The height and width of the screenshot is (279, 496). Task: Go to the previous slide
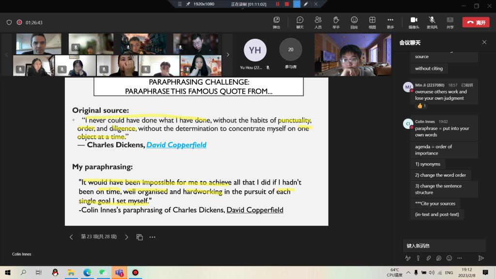[x=71, y=237]
